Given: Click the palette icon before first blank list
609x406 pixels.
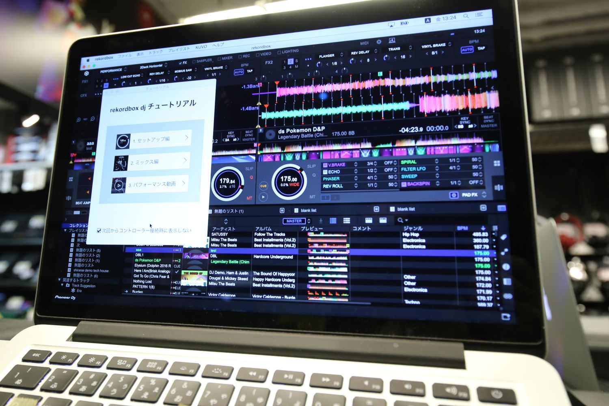Looking at the screenshot, I should click(296, 210).
